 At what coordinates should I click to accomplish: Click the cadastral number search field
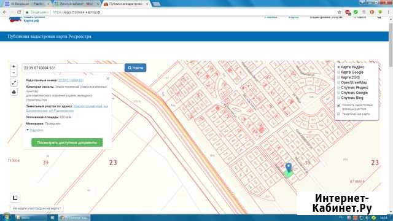73,68
